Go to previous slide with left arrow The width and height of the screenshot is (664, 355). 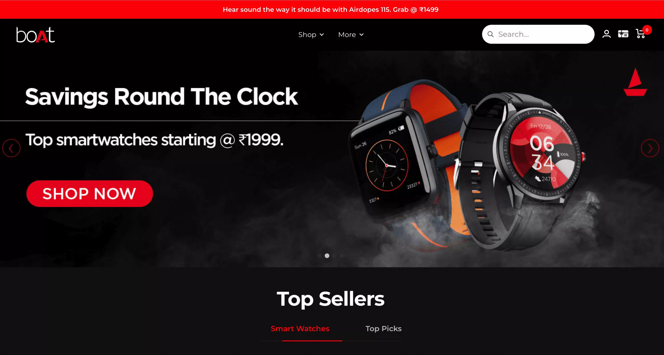coord(11,148)
